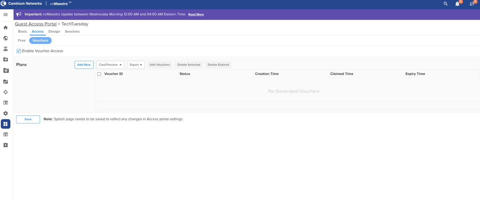
Task: Click the sync status icon in header
Action: pyautogui.click(x=472, y=4)
